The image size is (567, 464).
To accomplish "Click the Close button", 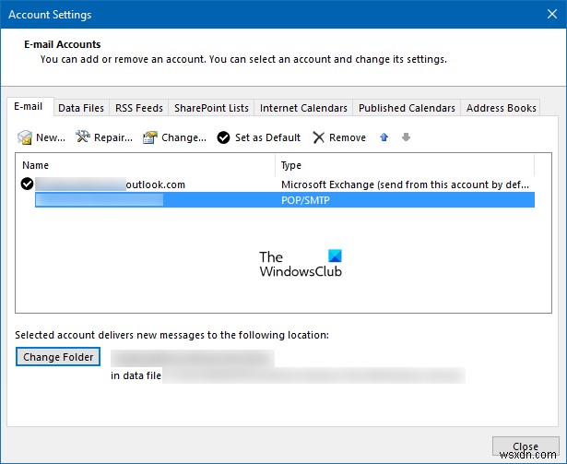I will click(x=526, y=446).
